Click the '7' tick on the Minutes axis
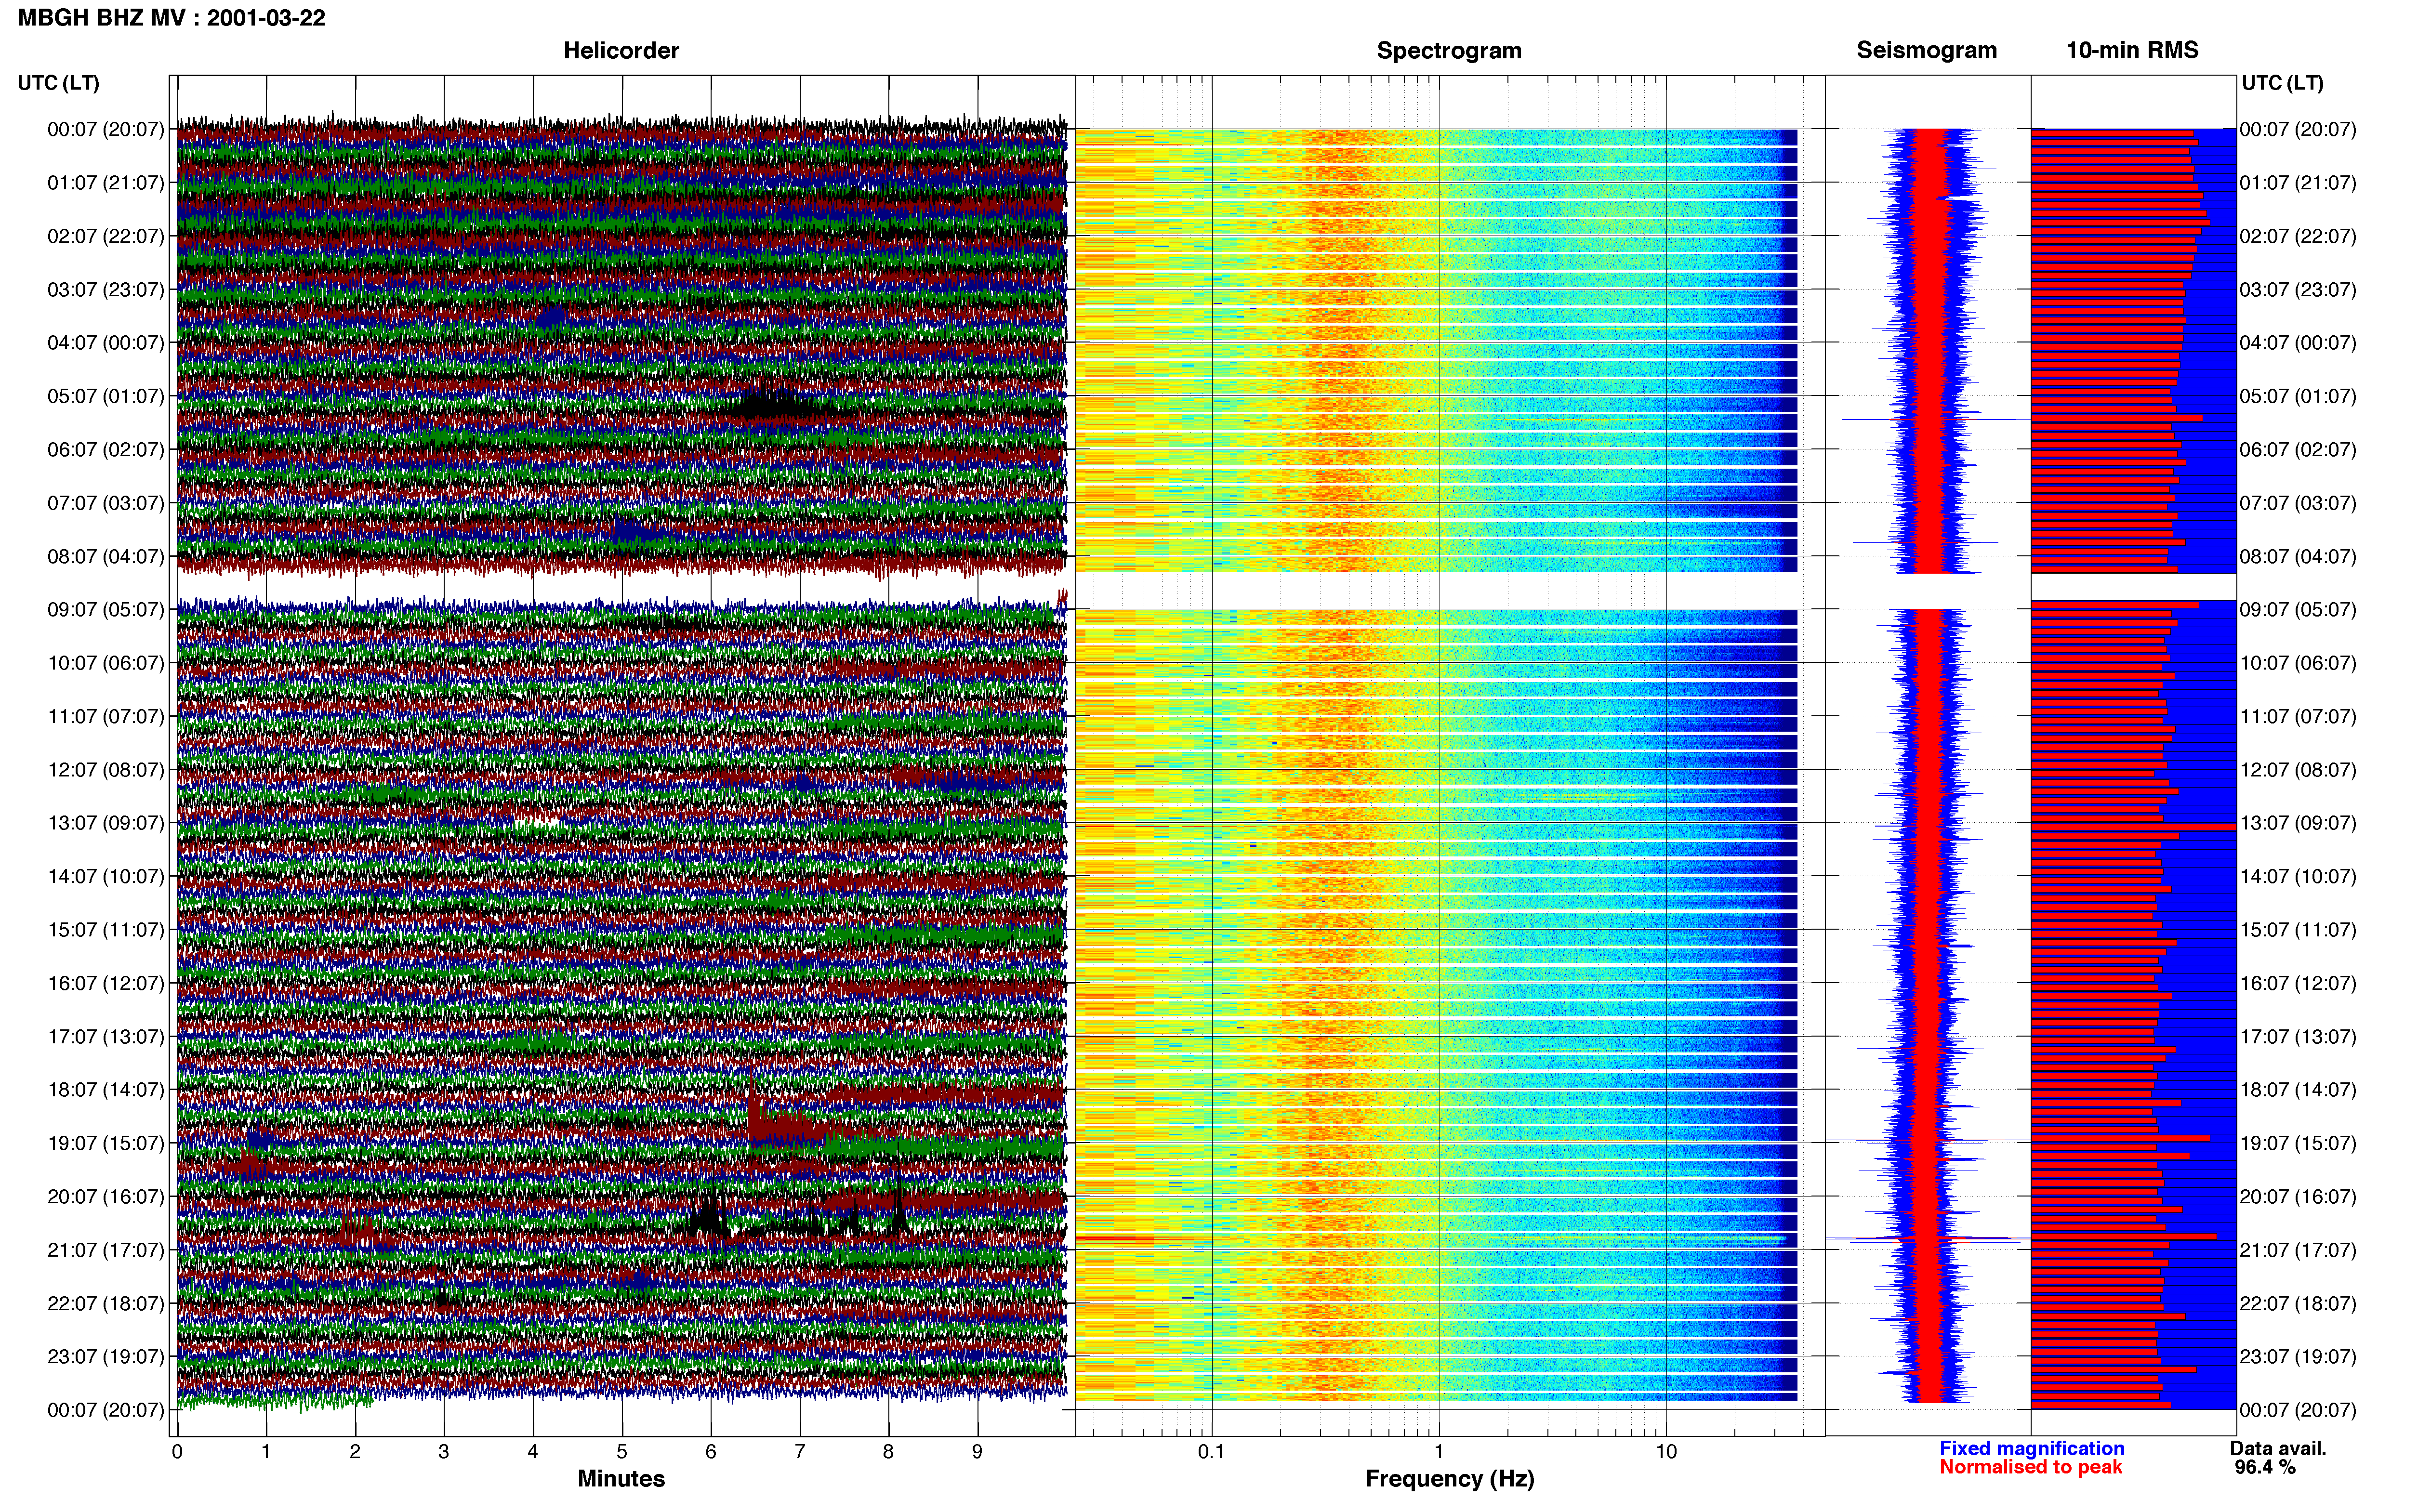This screenshot has width=2418, height=1512. pyautogui.click(x=800, y=1452)
